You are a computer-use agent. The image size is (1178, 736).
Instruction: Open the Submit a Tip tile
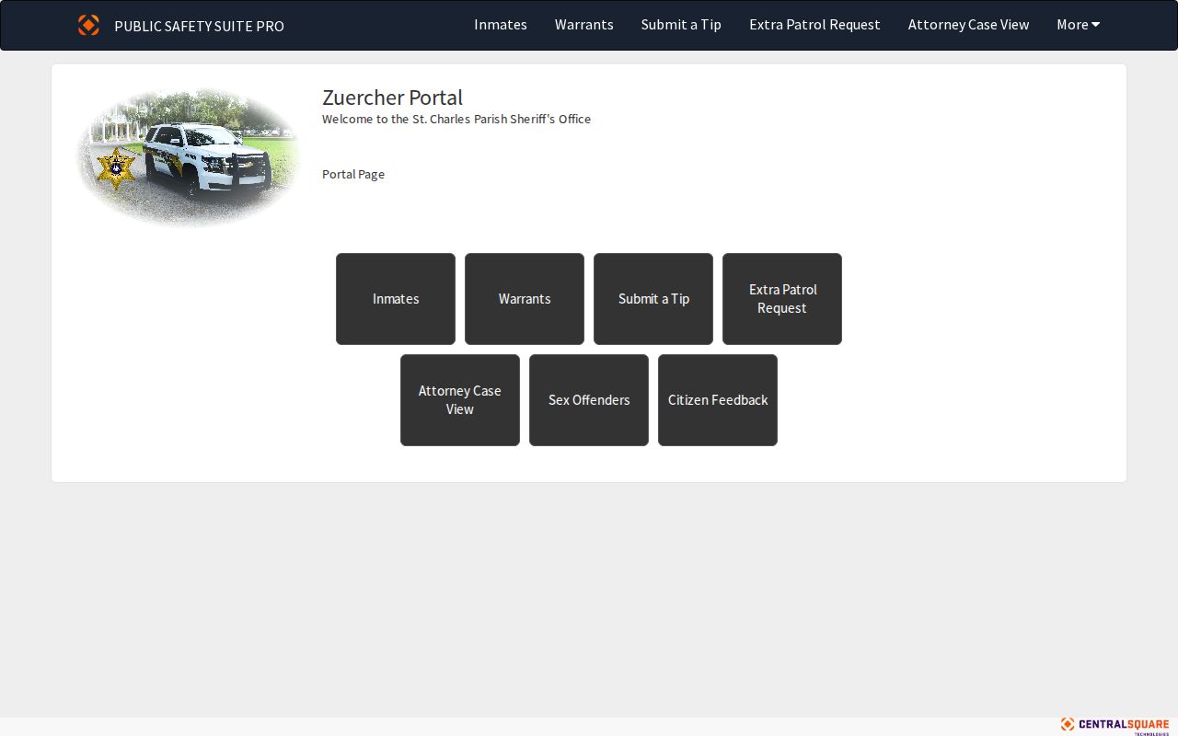tap(653, 299)
